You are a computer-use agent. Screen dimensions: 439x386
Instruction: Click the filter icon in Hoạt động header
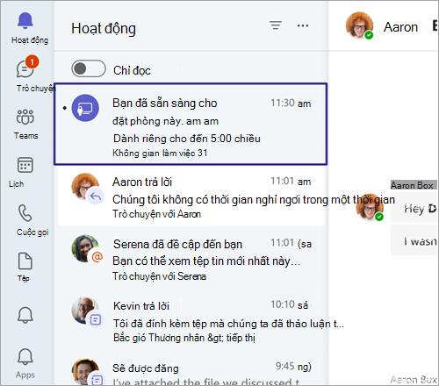276,25
